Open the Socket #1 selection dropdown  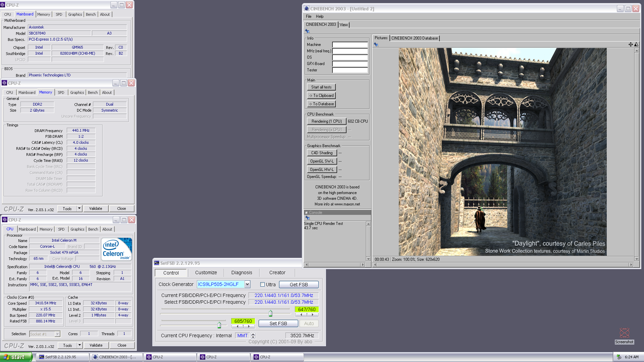click(57, 334)
